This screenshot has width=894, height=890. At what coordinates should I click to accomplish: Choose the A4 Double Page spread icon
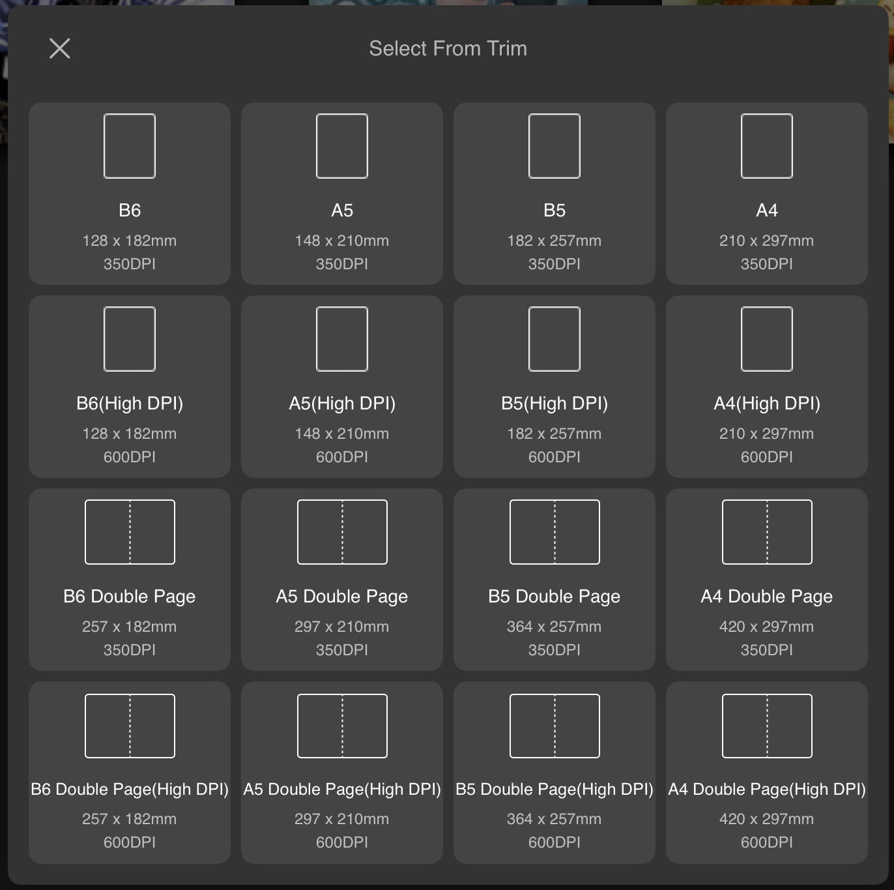pos(767,532)
